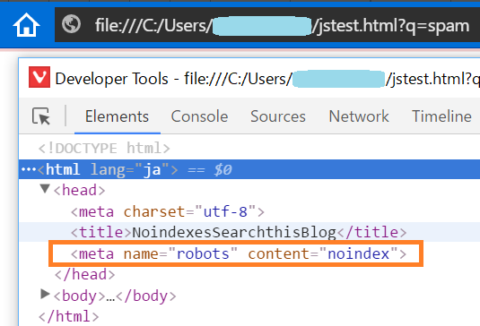
Task: Select the <head> opening tag row
Action: tap(79, 191)
